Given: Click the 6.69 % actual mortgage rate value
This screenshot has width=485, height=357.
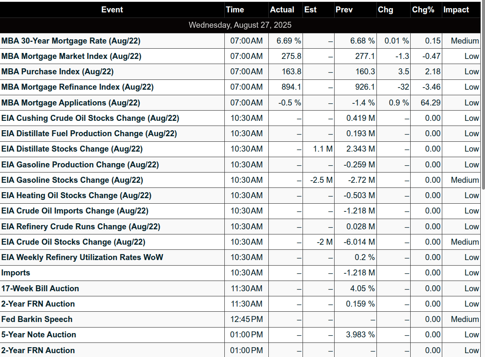Looking at the screenshot, I should coord(288,41).
